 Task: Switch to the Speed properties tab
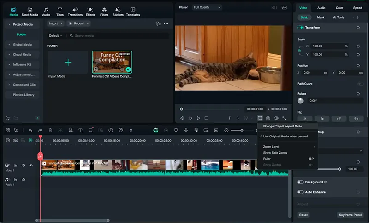tap(357, 8)
